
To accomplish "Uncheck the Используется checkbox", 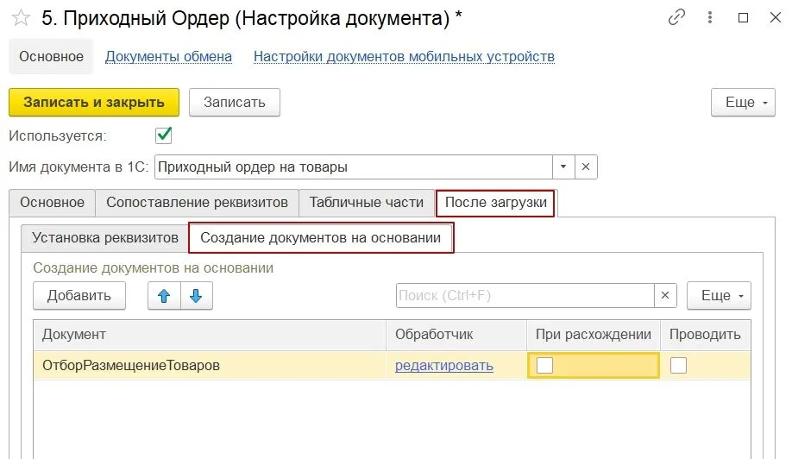I will 163,135.
